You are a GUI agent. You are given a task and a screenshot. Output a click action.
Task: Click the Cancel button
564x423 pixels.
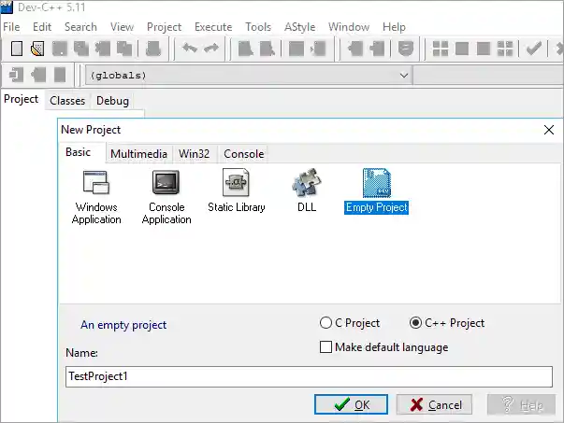coord(435,404)
